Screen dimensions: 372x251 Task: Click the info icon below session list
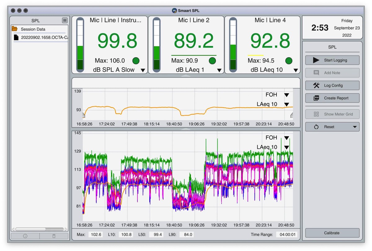(x=25, y=236)
